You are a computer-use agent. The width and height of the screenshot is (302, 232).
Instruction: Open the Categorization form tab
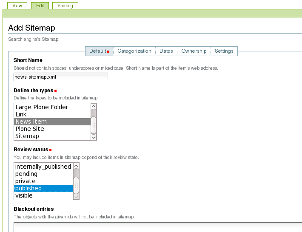coord(134,51)
